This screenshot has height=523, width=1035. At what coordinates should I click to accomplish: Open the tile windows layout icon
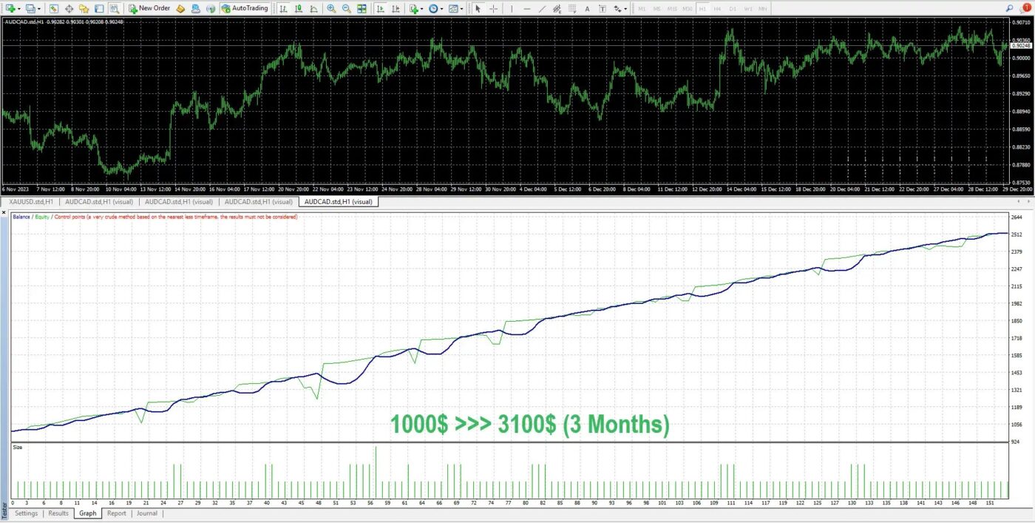(x=362, y=8)
